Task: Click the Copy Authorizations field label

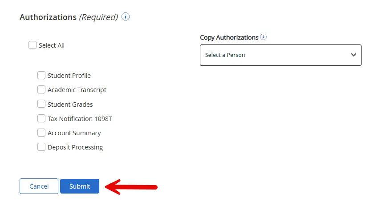Action: (229, 37)
